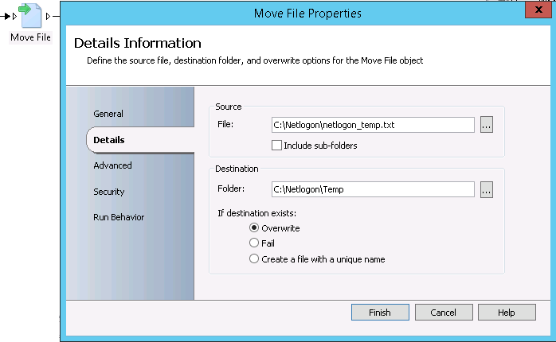
Task: Switch to the Details tab
Action: (109, 140)
